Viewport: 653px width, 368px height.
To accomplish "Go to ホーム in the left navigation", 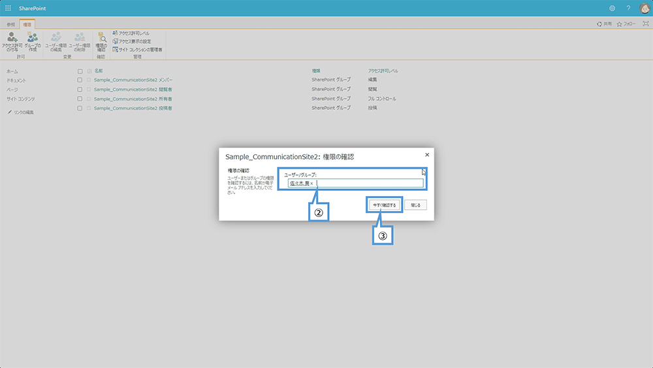I will 12,71.
